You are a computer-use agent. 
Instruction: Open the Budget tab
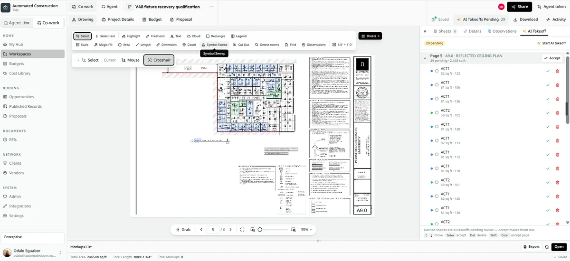(x=152, y=19)
